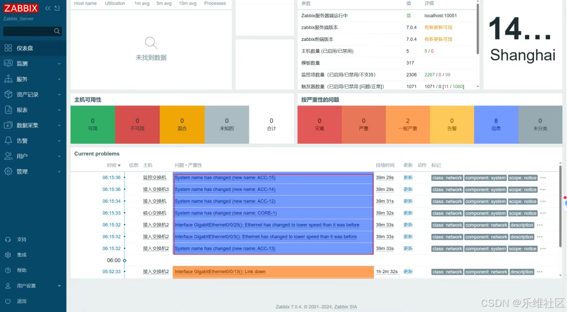
Task: Click the system info widget scrollbar
Action: [478, 29]
